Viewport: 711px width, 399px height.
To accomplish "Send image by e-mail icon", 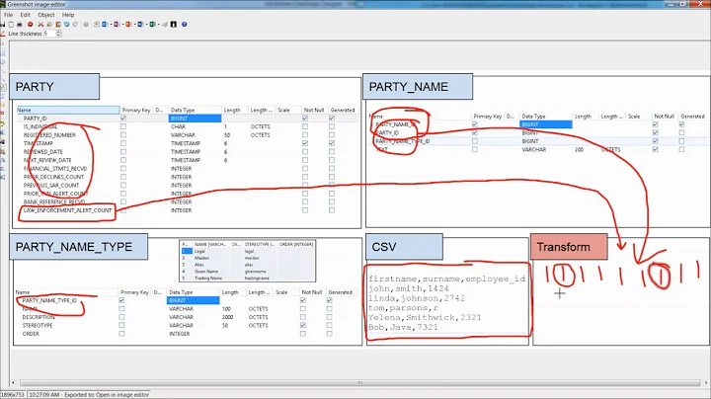I will point(97,25).
